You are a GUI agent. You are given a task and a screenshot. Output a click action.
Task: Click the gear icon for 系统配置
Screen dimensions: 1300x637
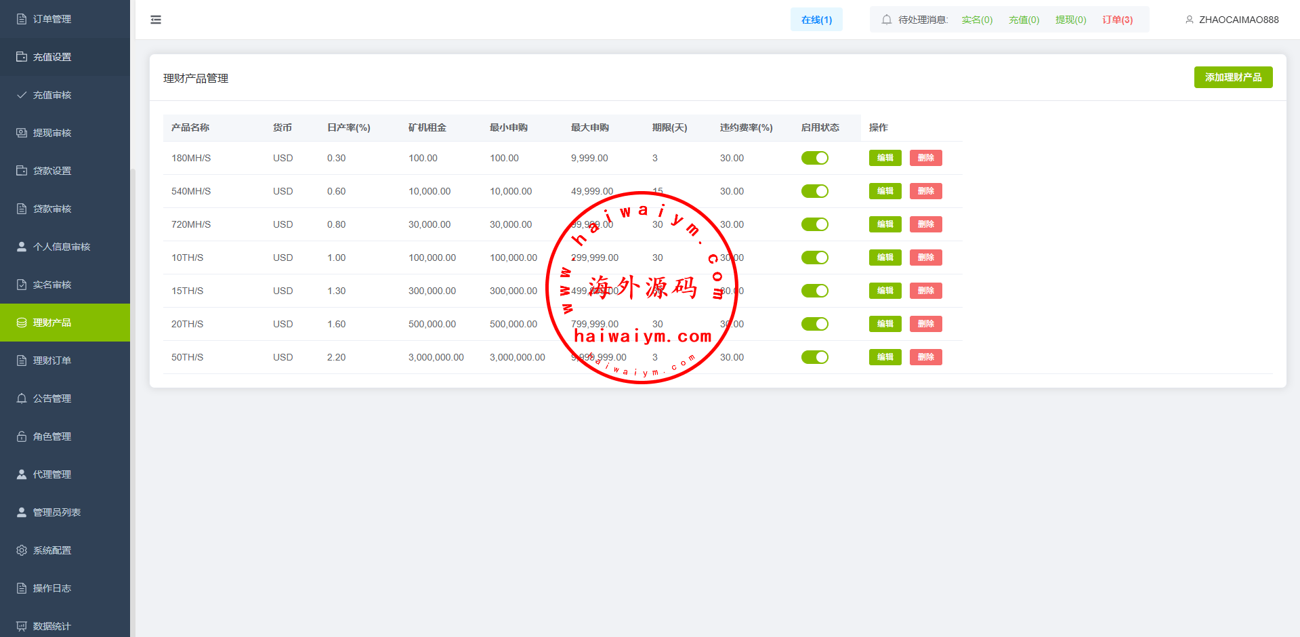click(22, 550)
